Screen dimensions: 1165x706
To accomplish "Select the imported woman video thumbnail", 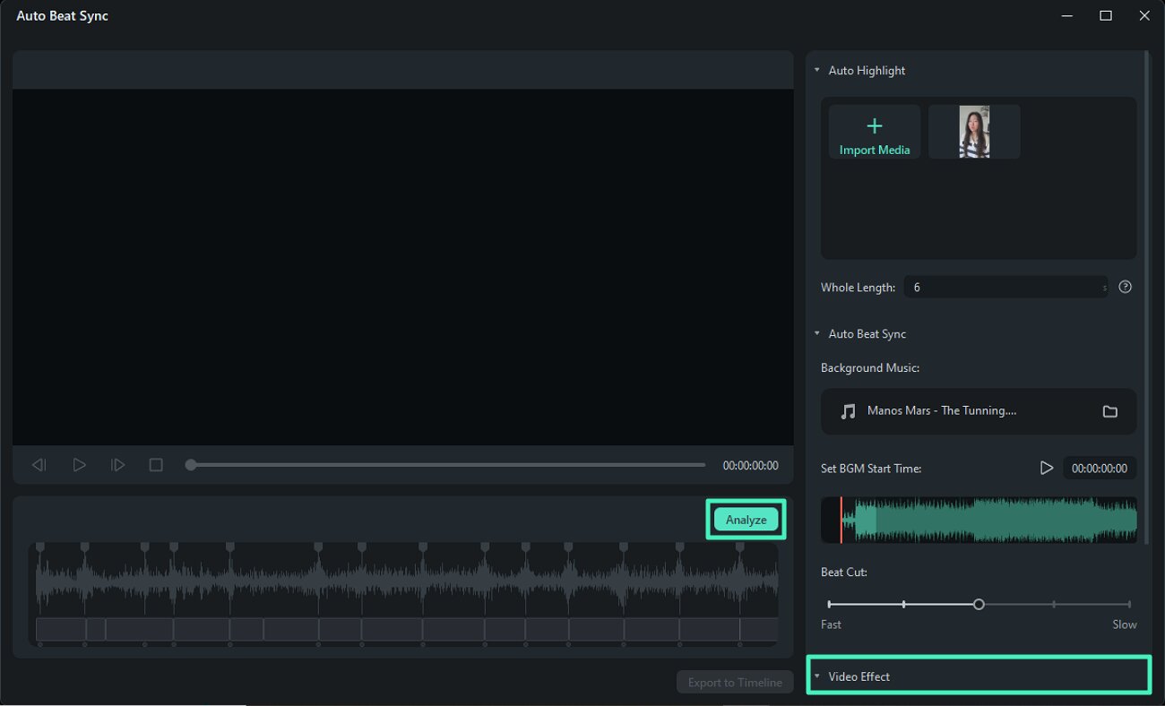I will tap(974, 132).
